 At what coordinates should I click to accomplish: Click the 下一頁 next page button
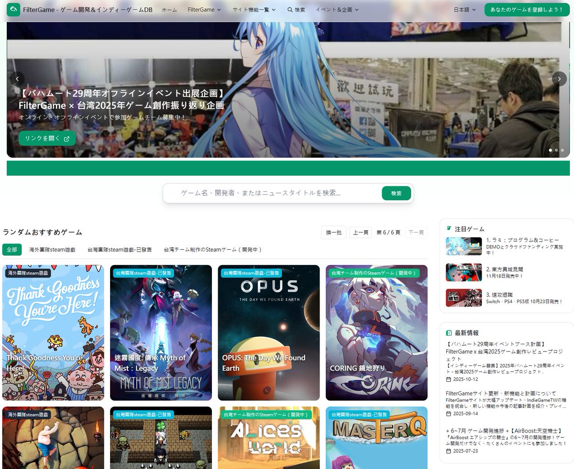[416, 232]
